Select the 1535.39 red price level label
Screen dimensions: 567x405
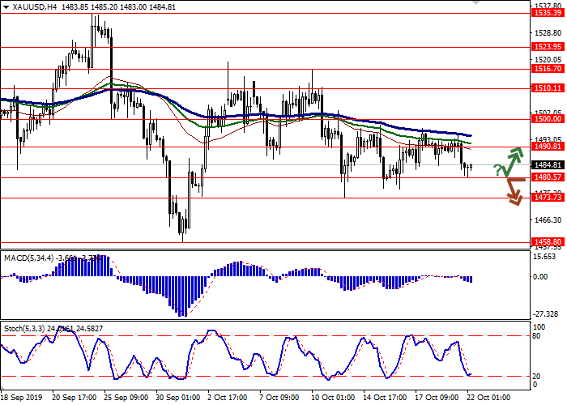548,14
